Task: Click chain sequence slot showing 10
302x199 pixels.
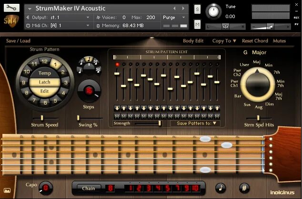Action: click(x=195, y=188)
